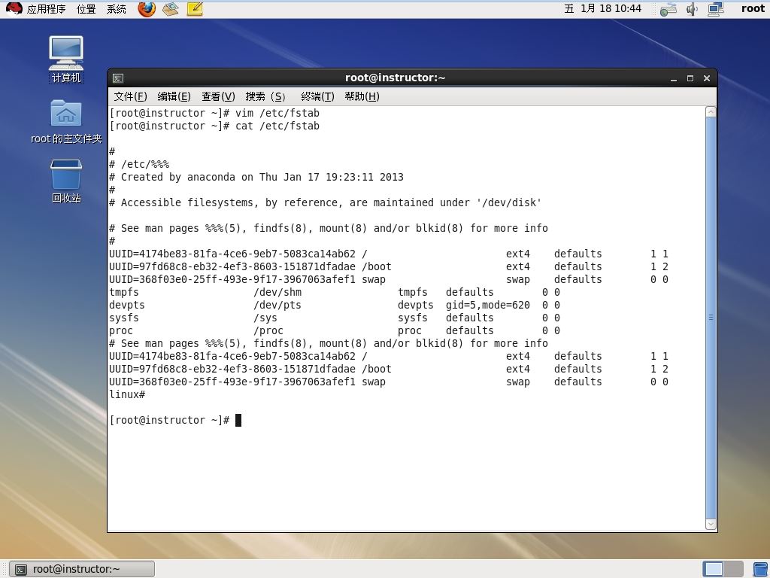Open the 位置 places menu
This screenshot has height=578, width=770.
coord(86,9)
